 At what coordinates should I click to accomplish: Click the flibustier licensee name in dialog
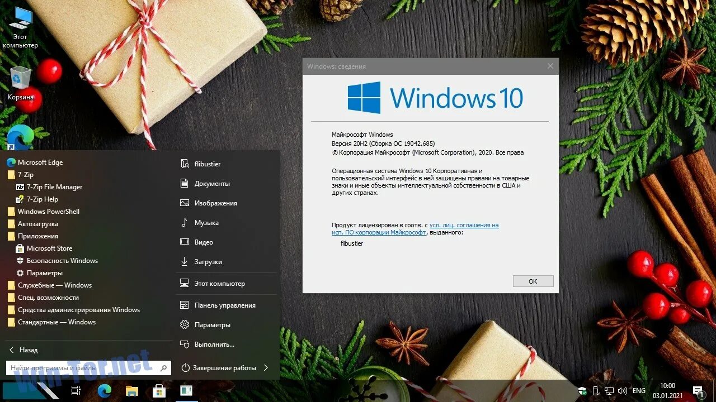pyautogui.click(x=352, y=243)
